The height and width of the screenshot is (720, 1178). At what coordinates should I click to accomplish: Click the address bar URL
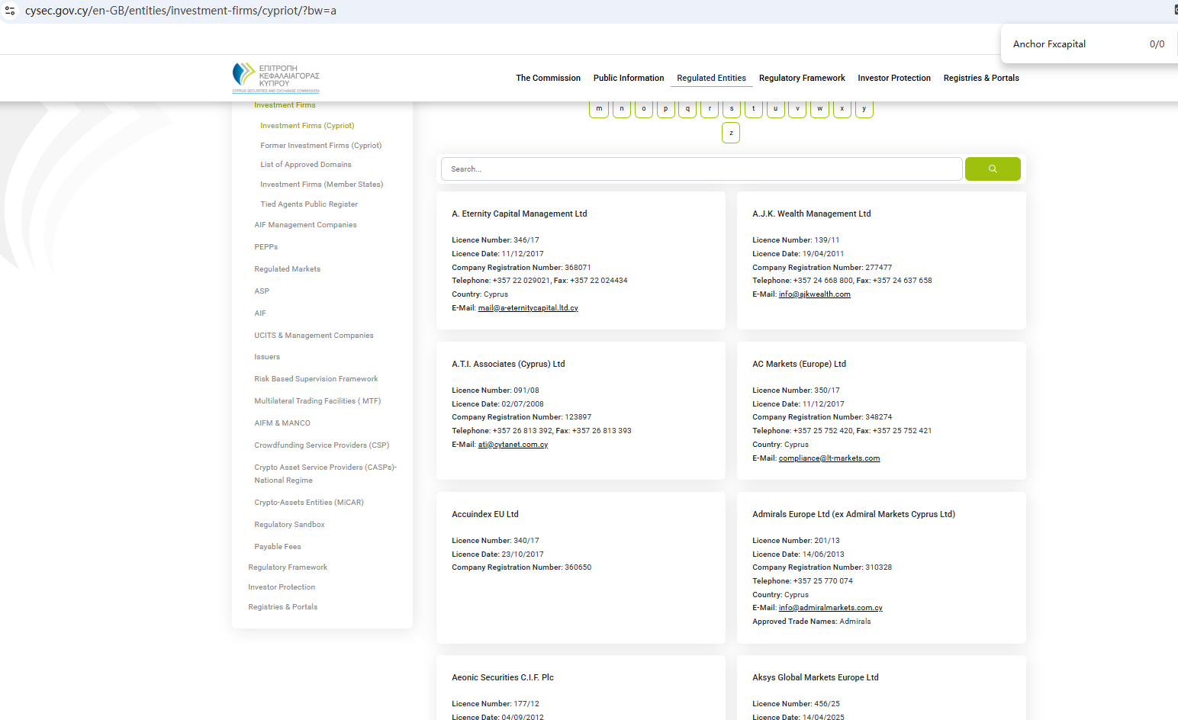(181, 11)
